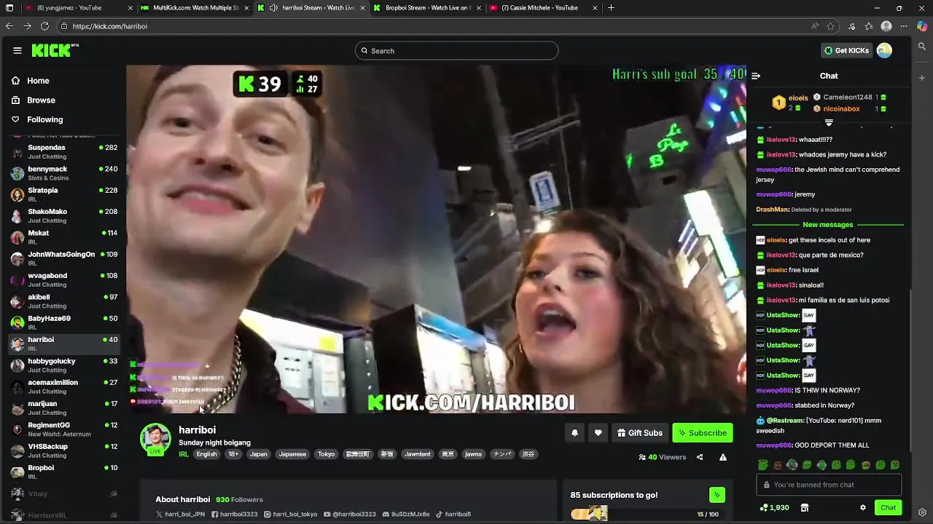This screenshot has width=933, height=524.
Task: Add a new app to Edge sidebar
Action: pos(922,77)
